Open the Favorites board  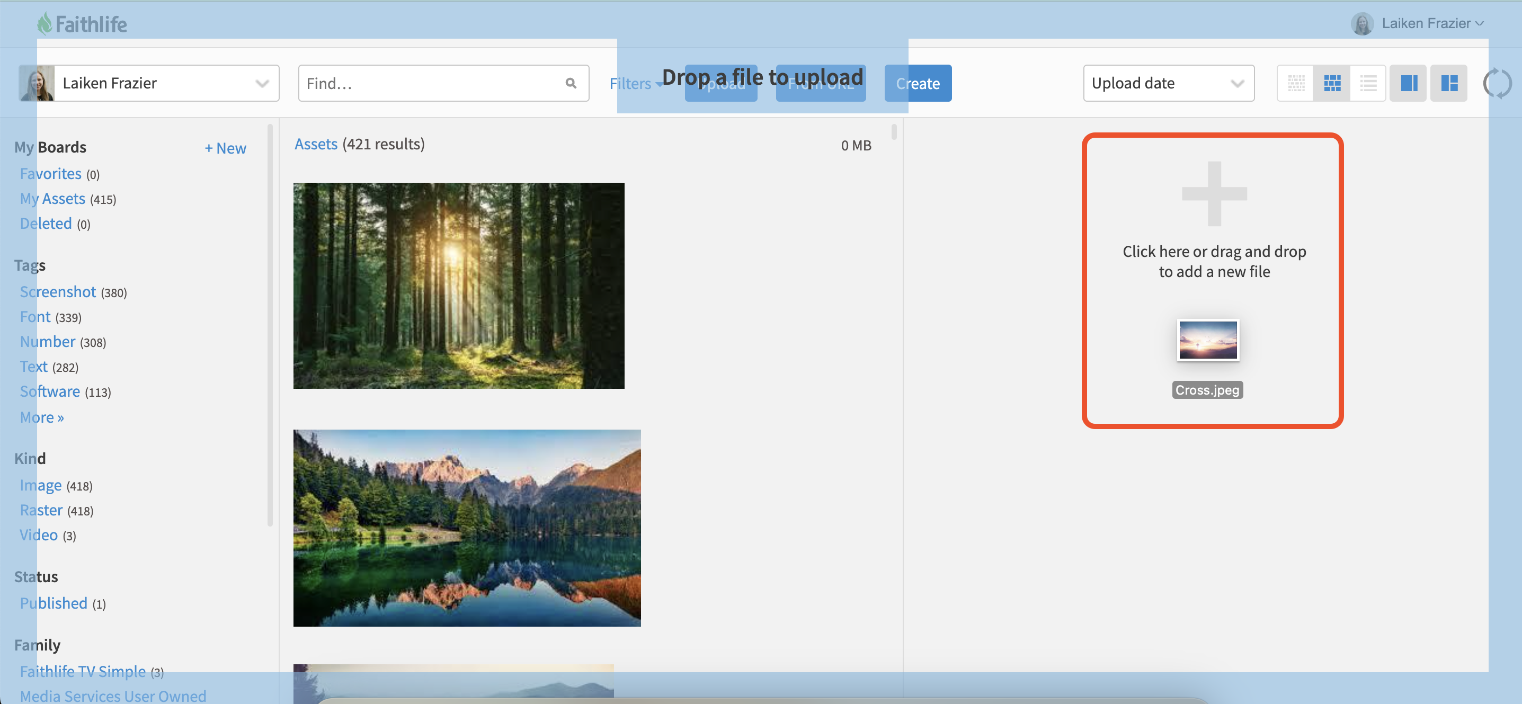[x=51, y=174]
